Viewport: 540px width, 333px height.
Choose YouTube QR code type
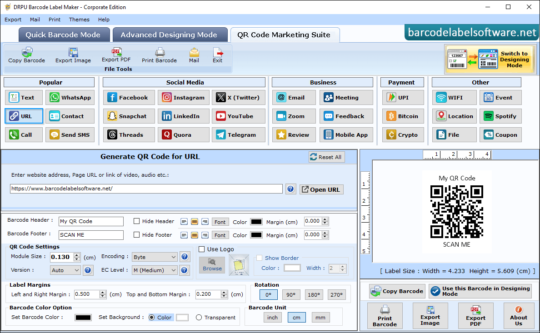(x=238, y=116)
